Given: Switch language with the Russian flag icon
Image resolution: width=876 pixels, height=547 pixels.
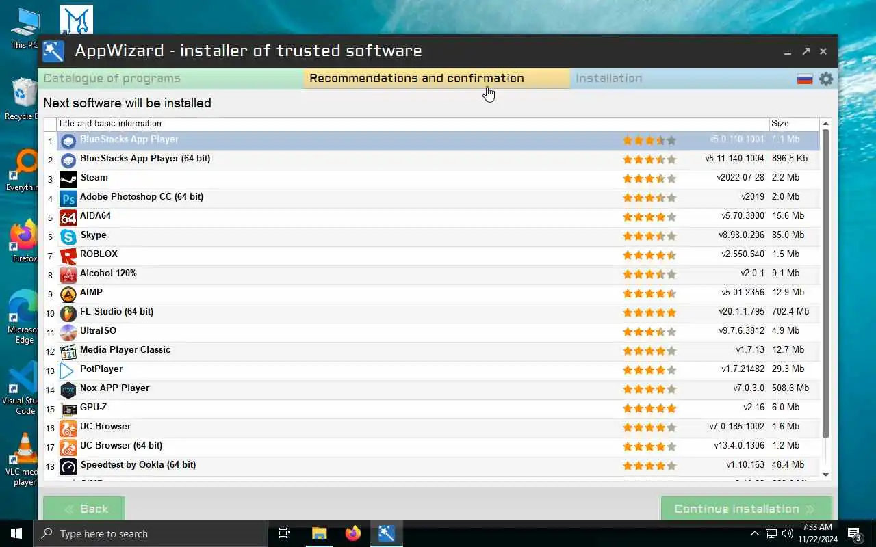Looking at the screenshot, I should (805, 79).
